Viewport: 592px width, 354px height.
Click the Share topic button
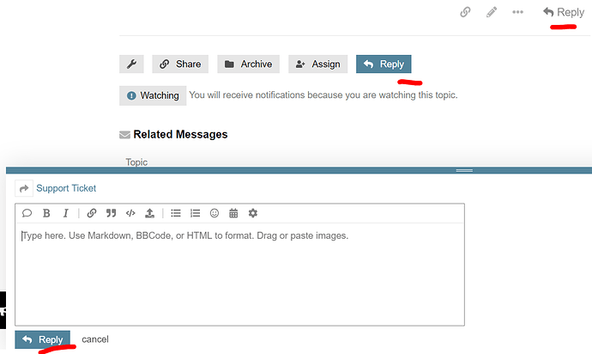(180, 64)
